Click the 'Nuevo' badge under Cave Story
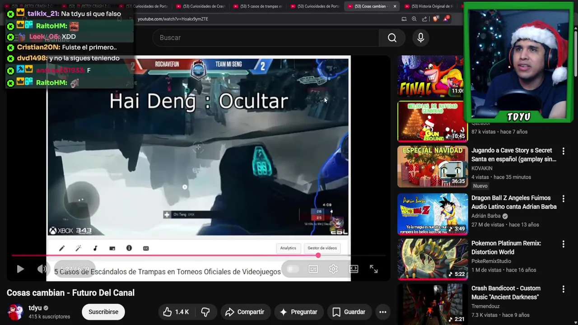 point(480,186)
